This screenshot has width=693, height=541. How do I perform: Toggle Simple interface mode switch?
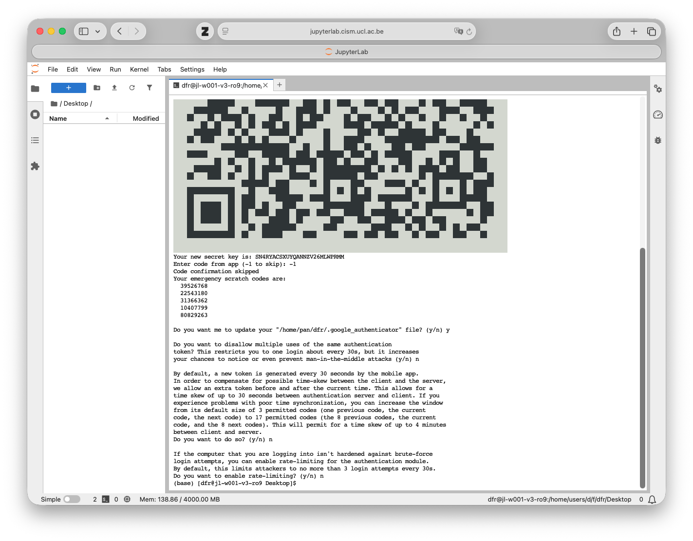coord(72,500)
